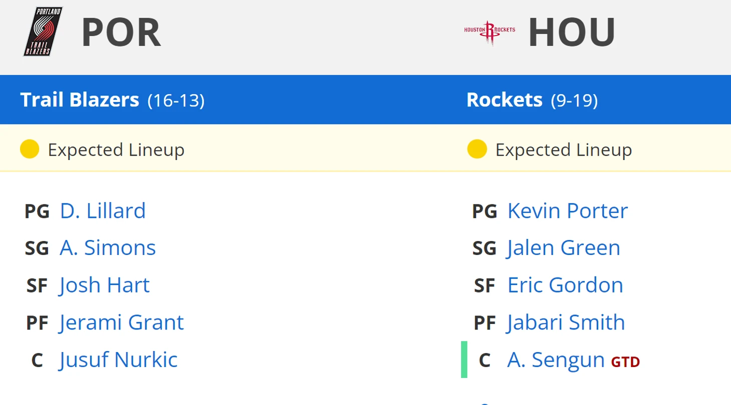
Task: View Jusuf Nurkic's player profile
Action: pos(118,359)
